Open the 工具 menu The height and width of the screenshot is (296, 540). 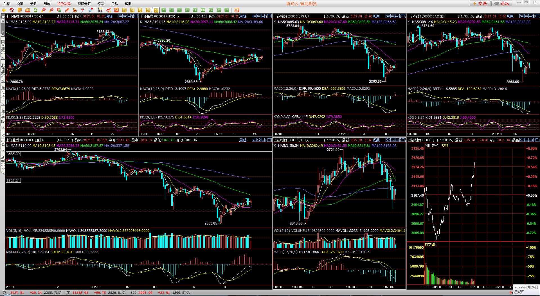click(x=115, y=4)
